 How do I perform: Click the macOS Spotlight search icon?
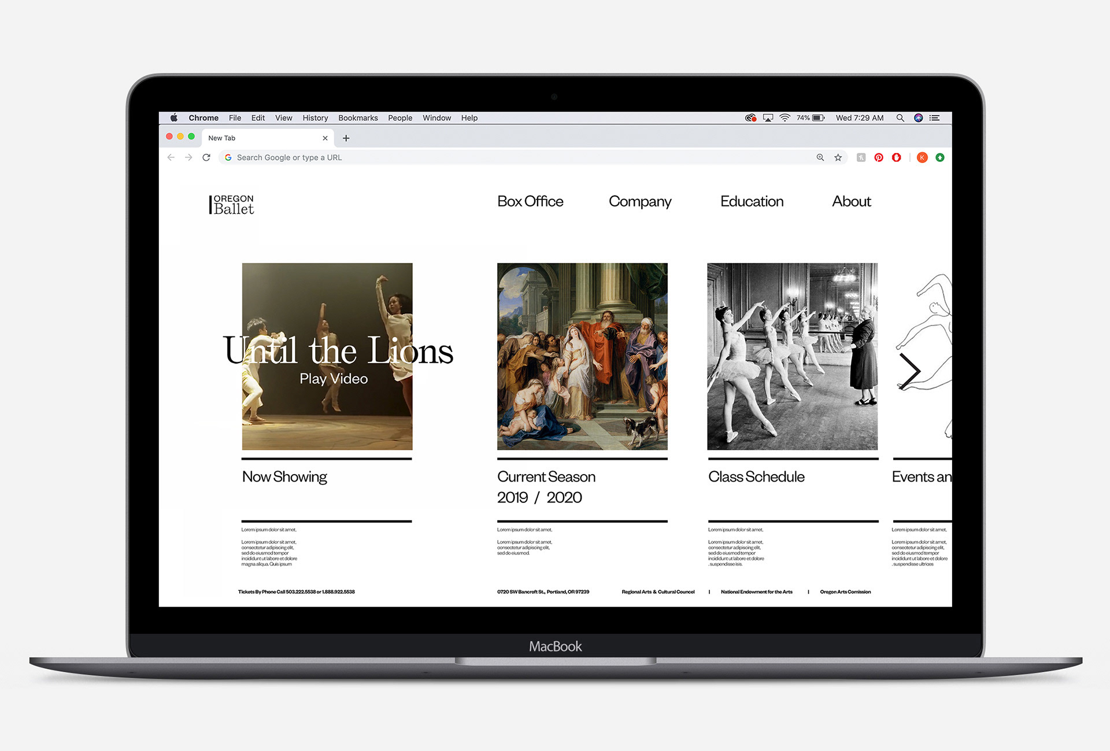pos(900,118)
